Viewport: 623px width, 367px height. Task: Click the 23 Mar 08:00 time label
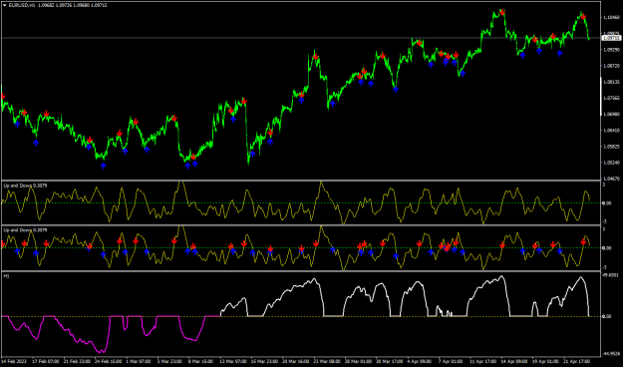coord(327,361)
